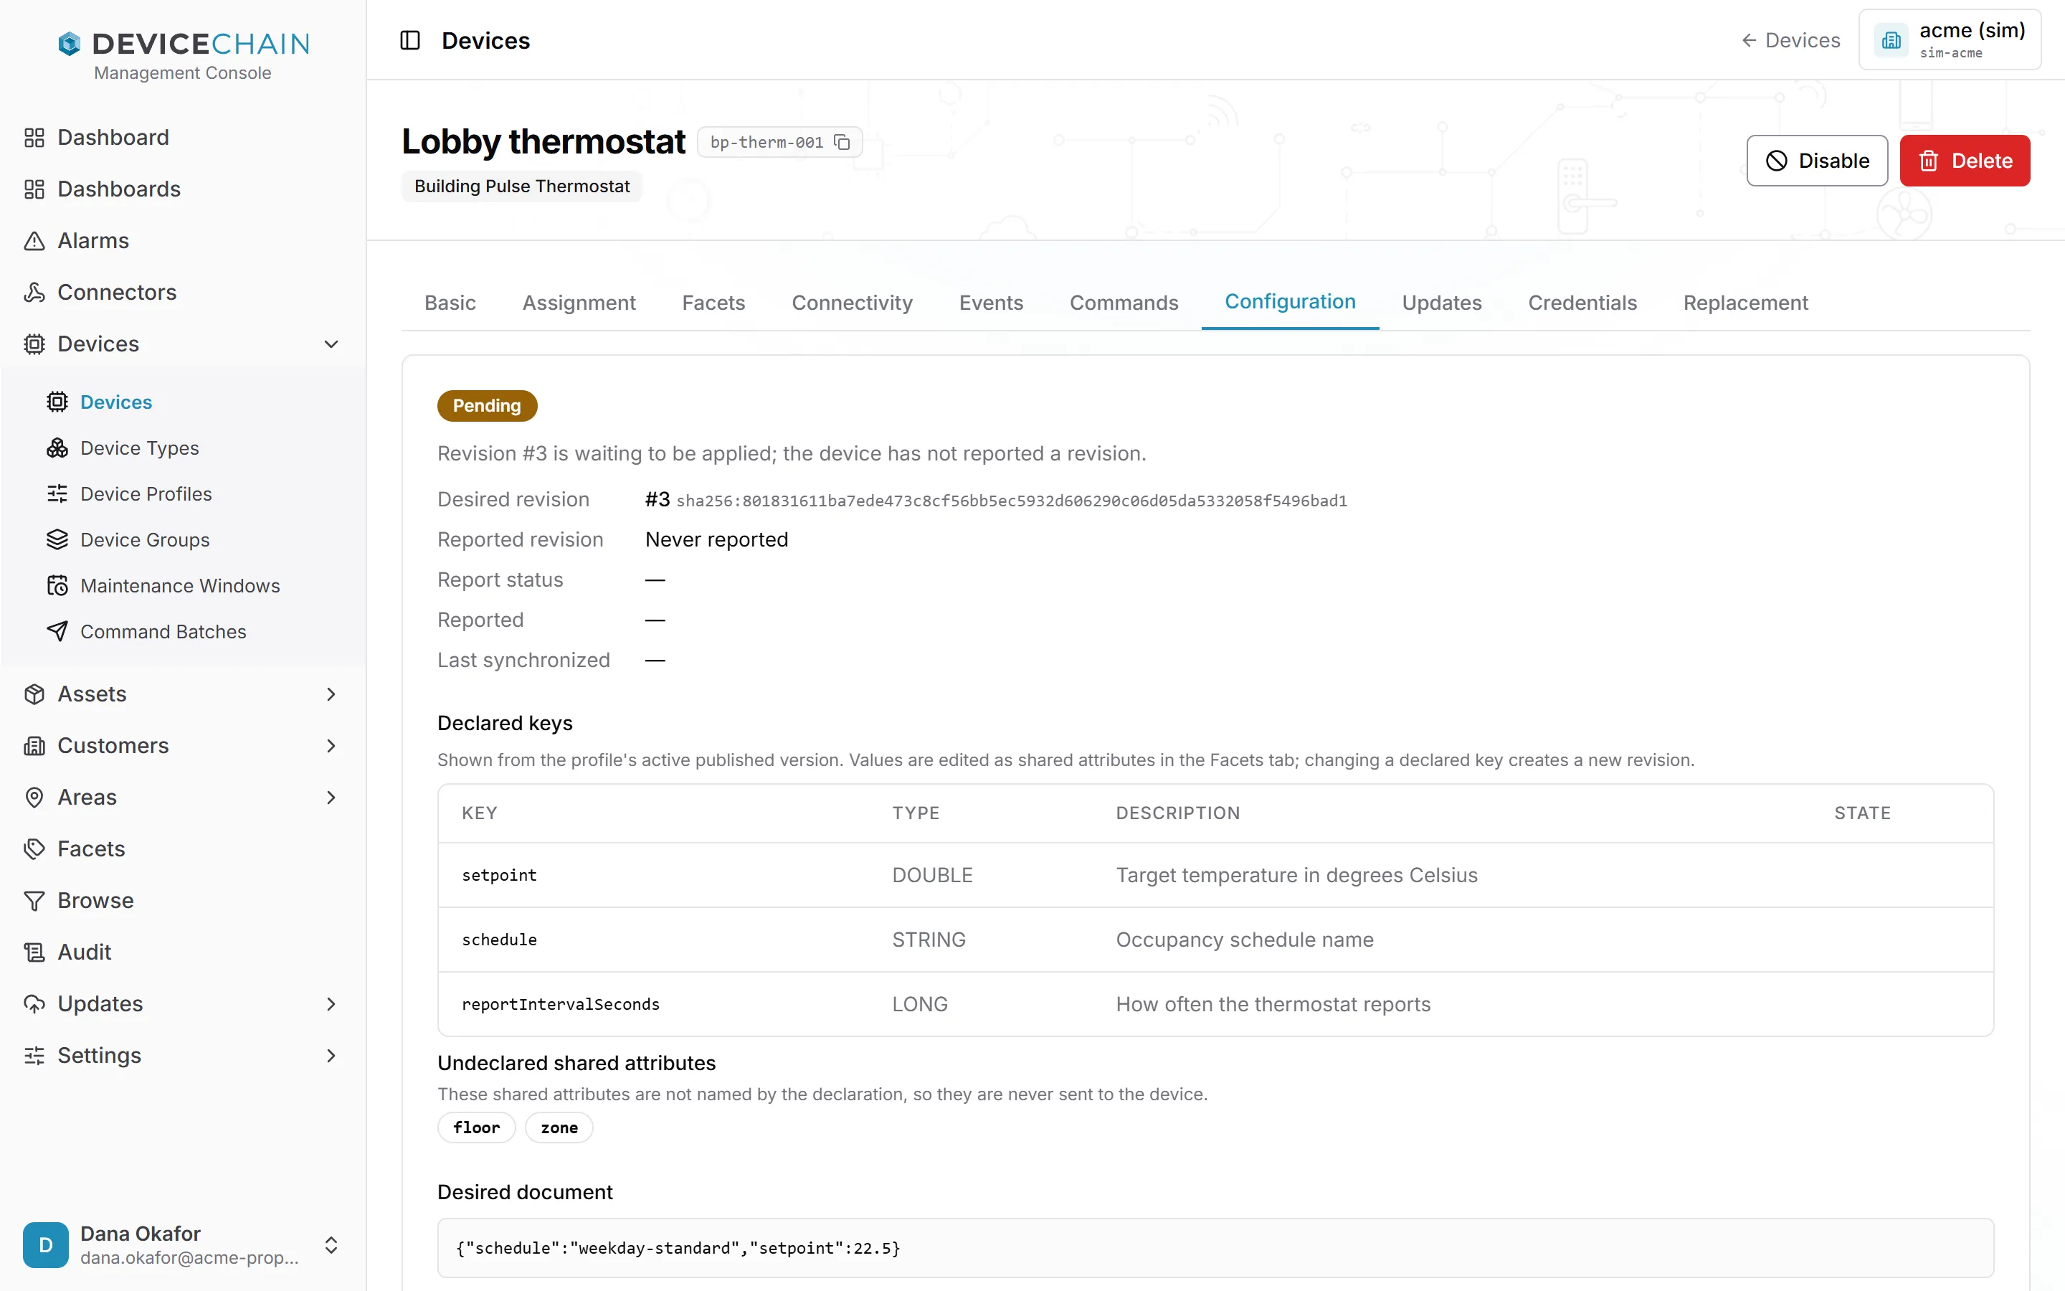Switch to the Facets tab
Screen dimensions: 2065x1291
coord(713,302)
